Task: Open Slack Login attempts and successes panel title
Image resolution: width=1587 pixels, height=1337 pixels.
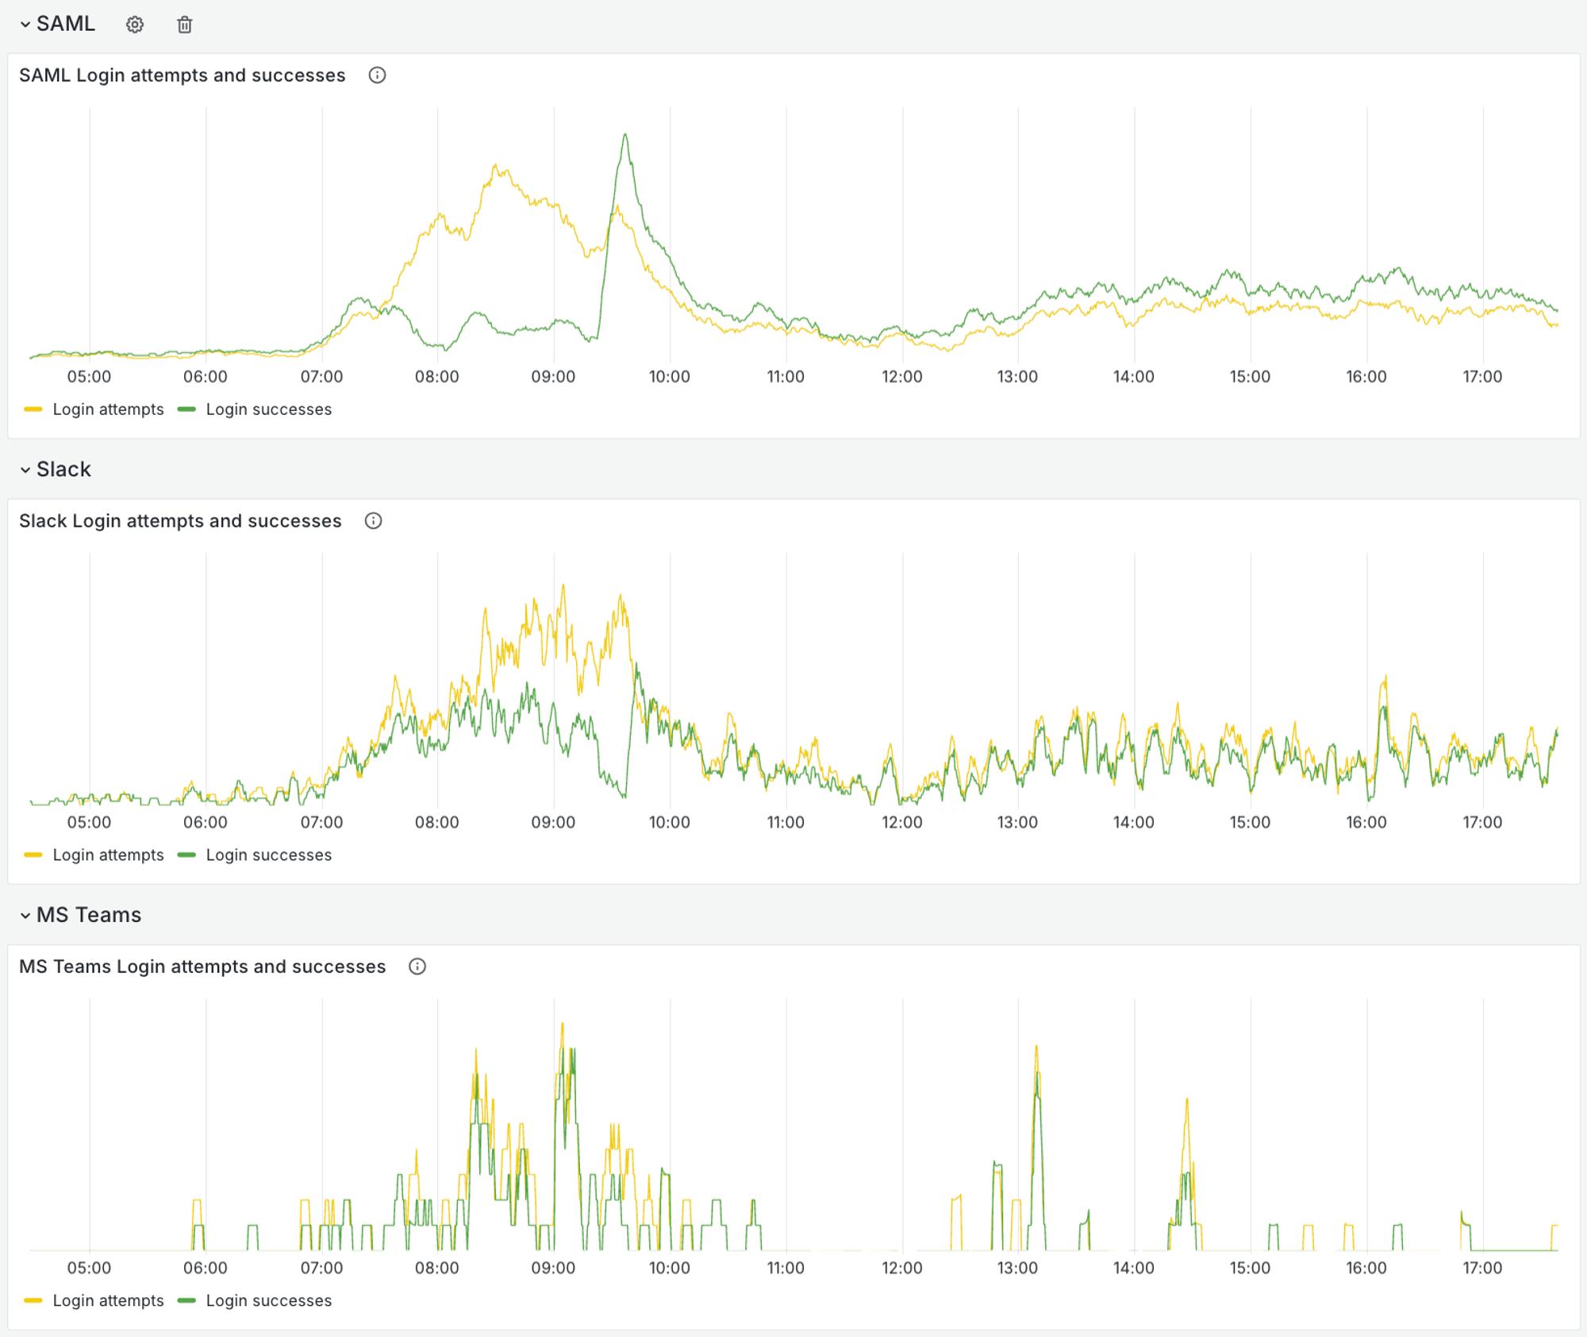Action: 180,521
